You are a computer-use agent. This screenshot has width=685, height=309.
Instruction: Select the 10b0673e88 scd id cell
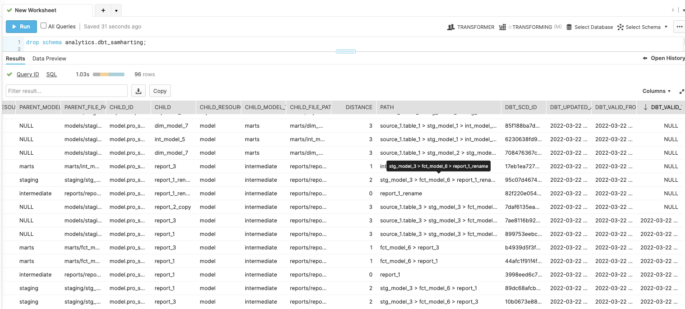point(524,302)
